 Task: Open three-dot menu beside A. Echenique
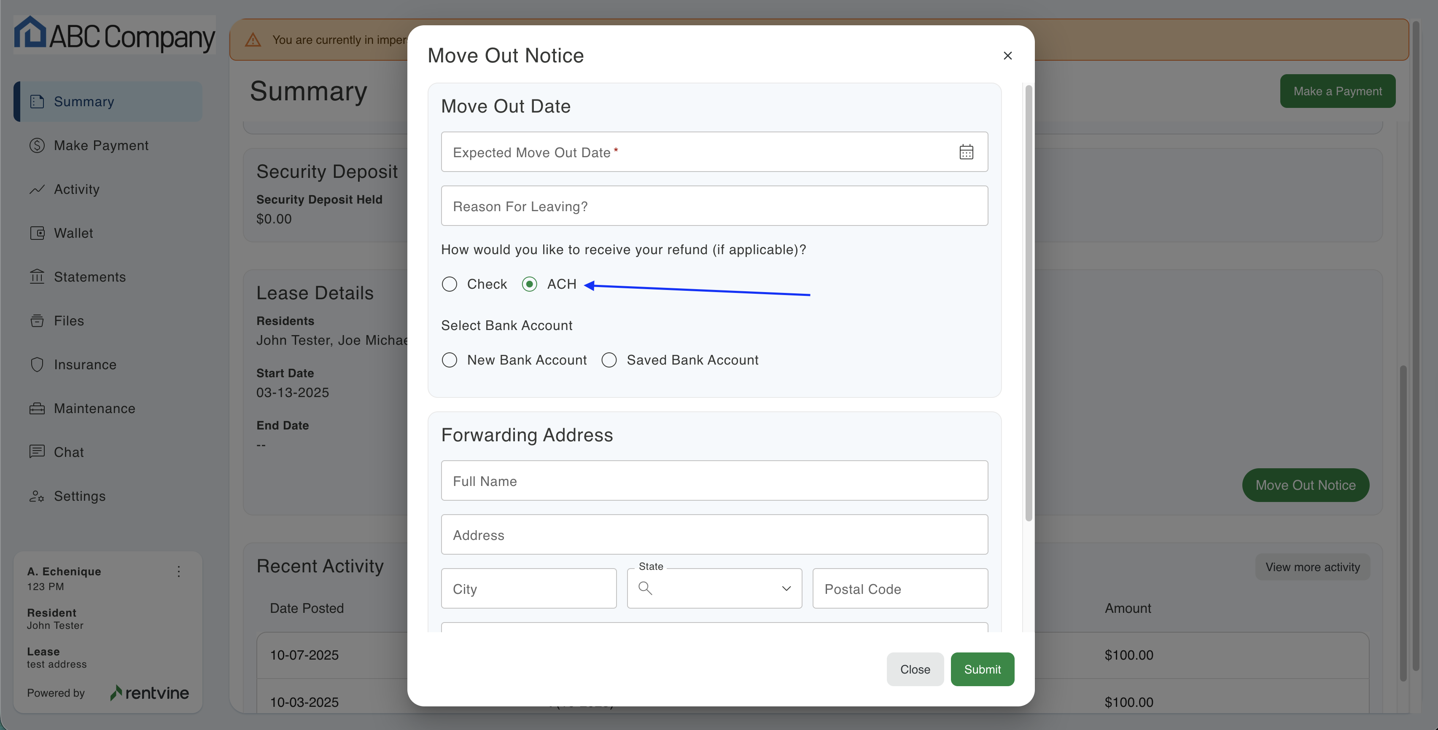click(x=179, y=571)
